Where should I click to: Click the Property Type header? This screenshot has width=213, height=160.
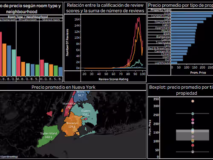[x=160, y=10]
